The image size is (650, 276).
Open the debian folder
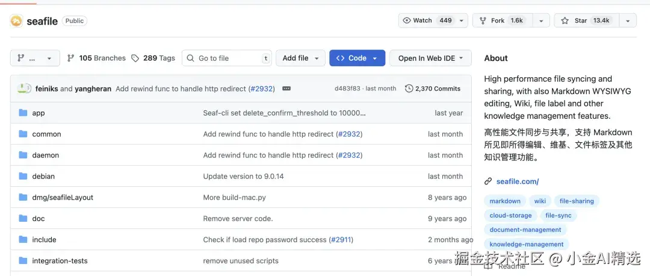point(43,177)
